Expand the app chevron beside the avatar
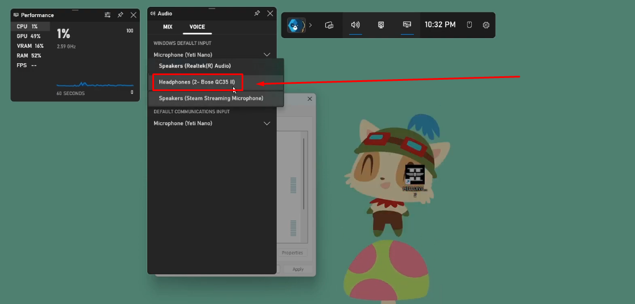Image resolution: width=635 pixels, height=304 pixels. pos(310,25)
